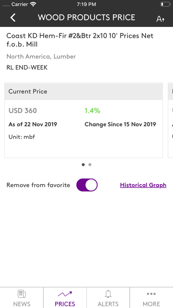The height and width of the screenshot is (308, 173).
Task: Toggle the Remove from favorite switch
Action: pyautogui.click(x=87, y=185)
